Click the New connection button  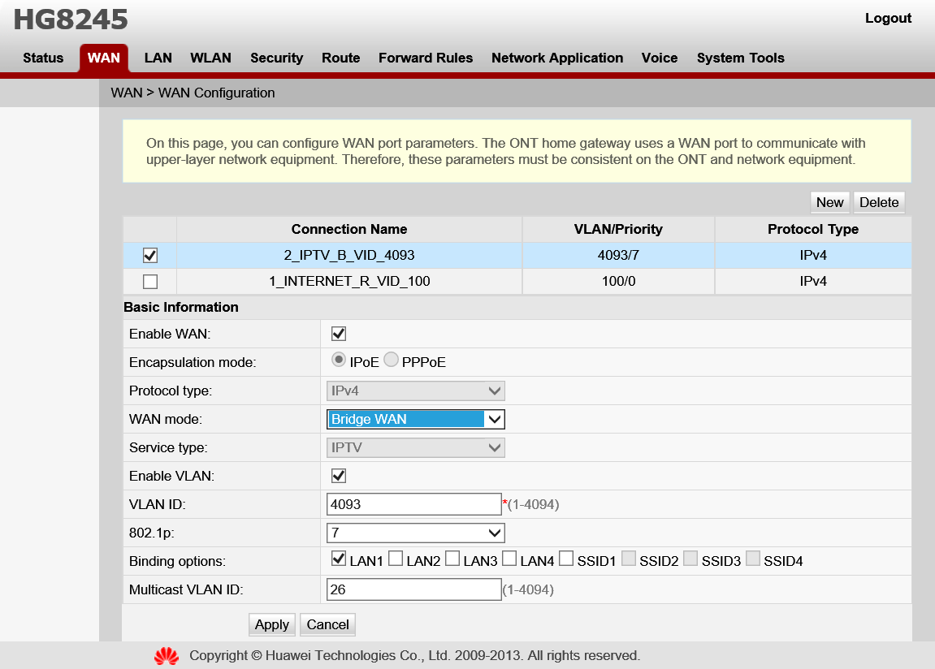click(x=829, y=202)
